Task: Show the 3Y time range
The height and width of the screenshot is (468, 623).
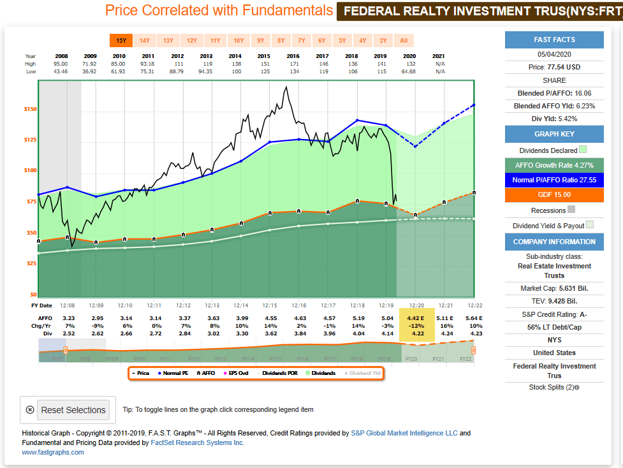Action: tap(383, 41)
